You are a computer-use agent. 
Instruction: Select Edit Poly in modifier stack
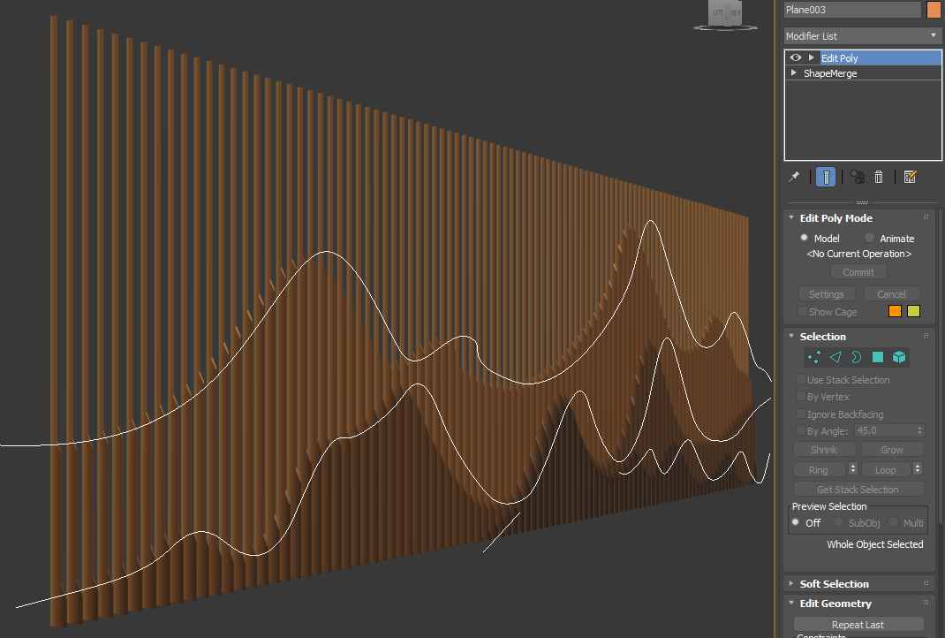(x=839, y=58)
